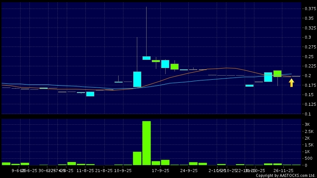Select the lowest cyan candle near 0.15
Image resolution: width=317 pixels, height=178 pixels.
tap(90, 94)
